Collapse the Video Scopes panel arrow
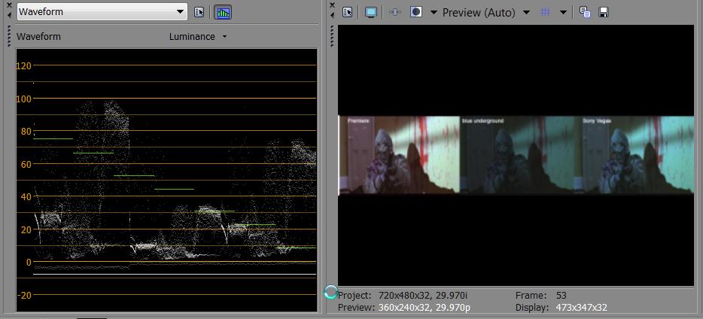Viewport: 703px width, 319px height. (8, 15)
